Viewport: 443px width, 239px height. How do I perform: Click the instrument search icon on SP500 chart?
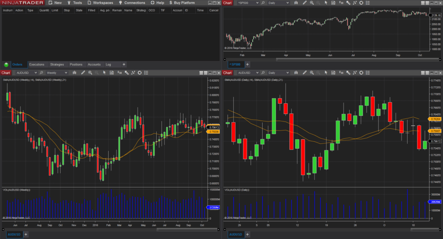[x=263, y=3]
